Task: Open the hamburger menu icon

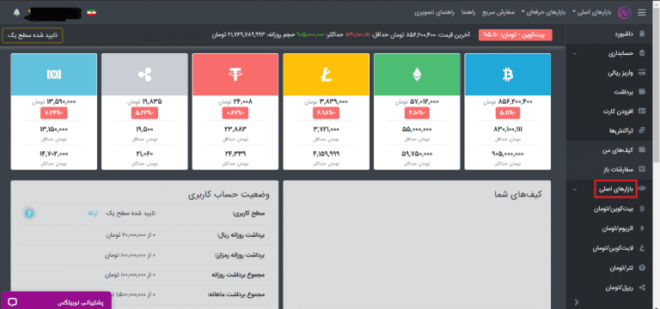Action: tap(641, 13)
